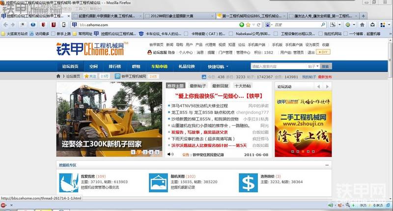This screenshot has width=393, height=211.
Task: Click the blue globe toolbar icon
Action: (33, 25)
